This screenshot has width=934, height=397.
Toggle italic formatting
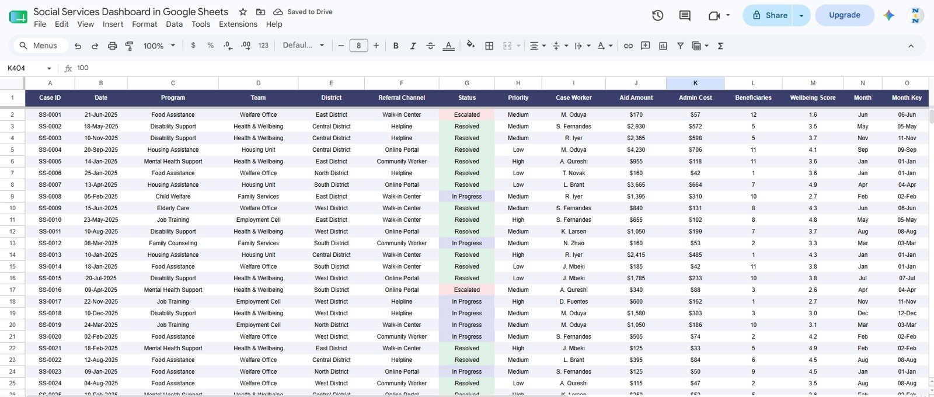point(413,46)
